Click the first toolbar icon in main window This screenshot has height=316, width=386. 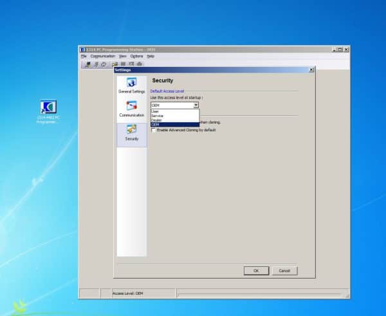click(x=87, y=64)
